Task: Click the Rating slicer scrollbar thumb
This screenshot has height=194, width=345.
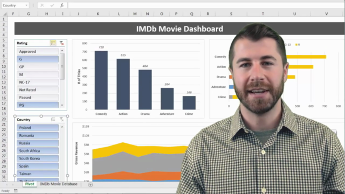Action: pos(62,66)
